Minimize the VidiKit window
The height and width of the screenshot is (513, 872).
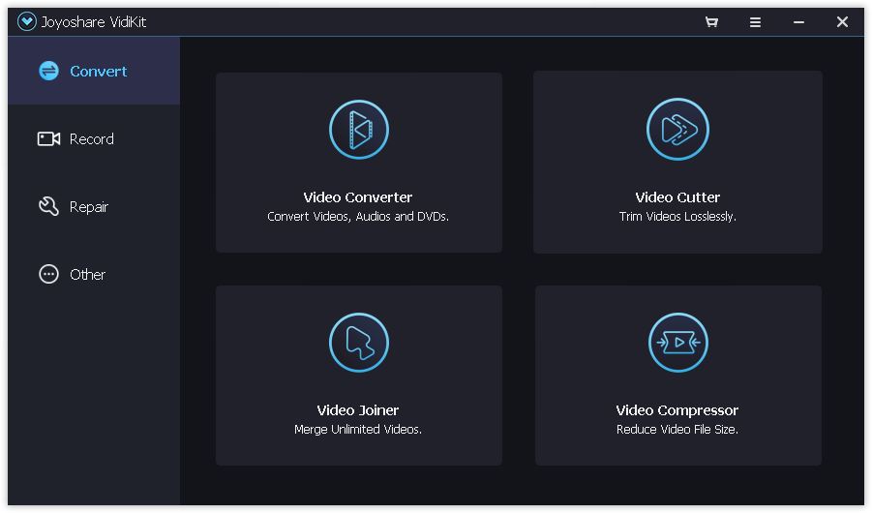pyautogui.click(x=798, y=22)
